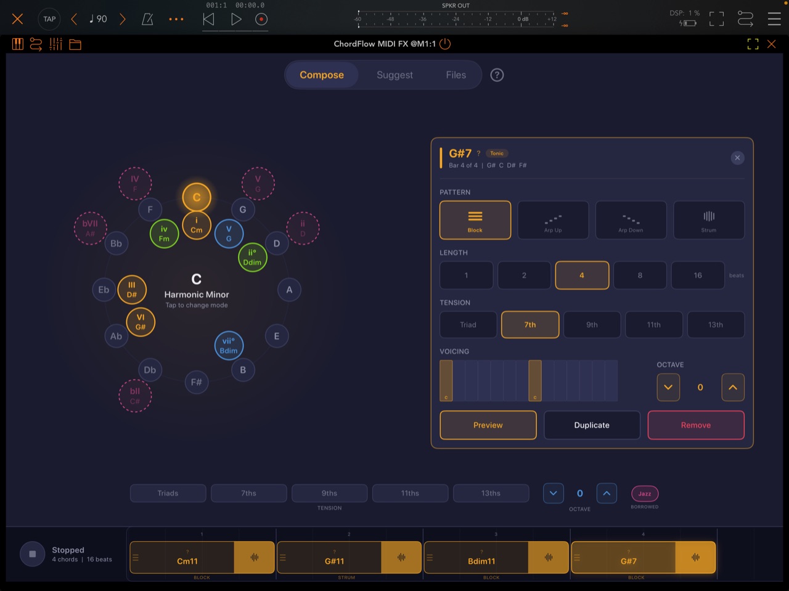
Task: Open the piano keyboard panel icon
Action: click(x=17, y=44)
